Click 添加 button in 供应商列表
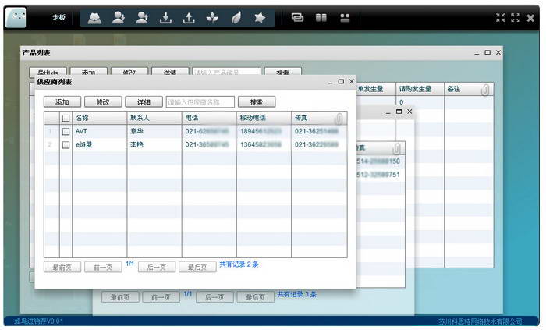Viewport: 546px width, 330px height. 62,102
